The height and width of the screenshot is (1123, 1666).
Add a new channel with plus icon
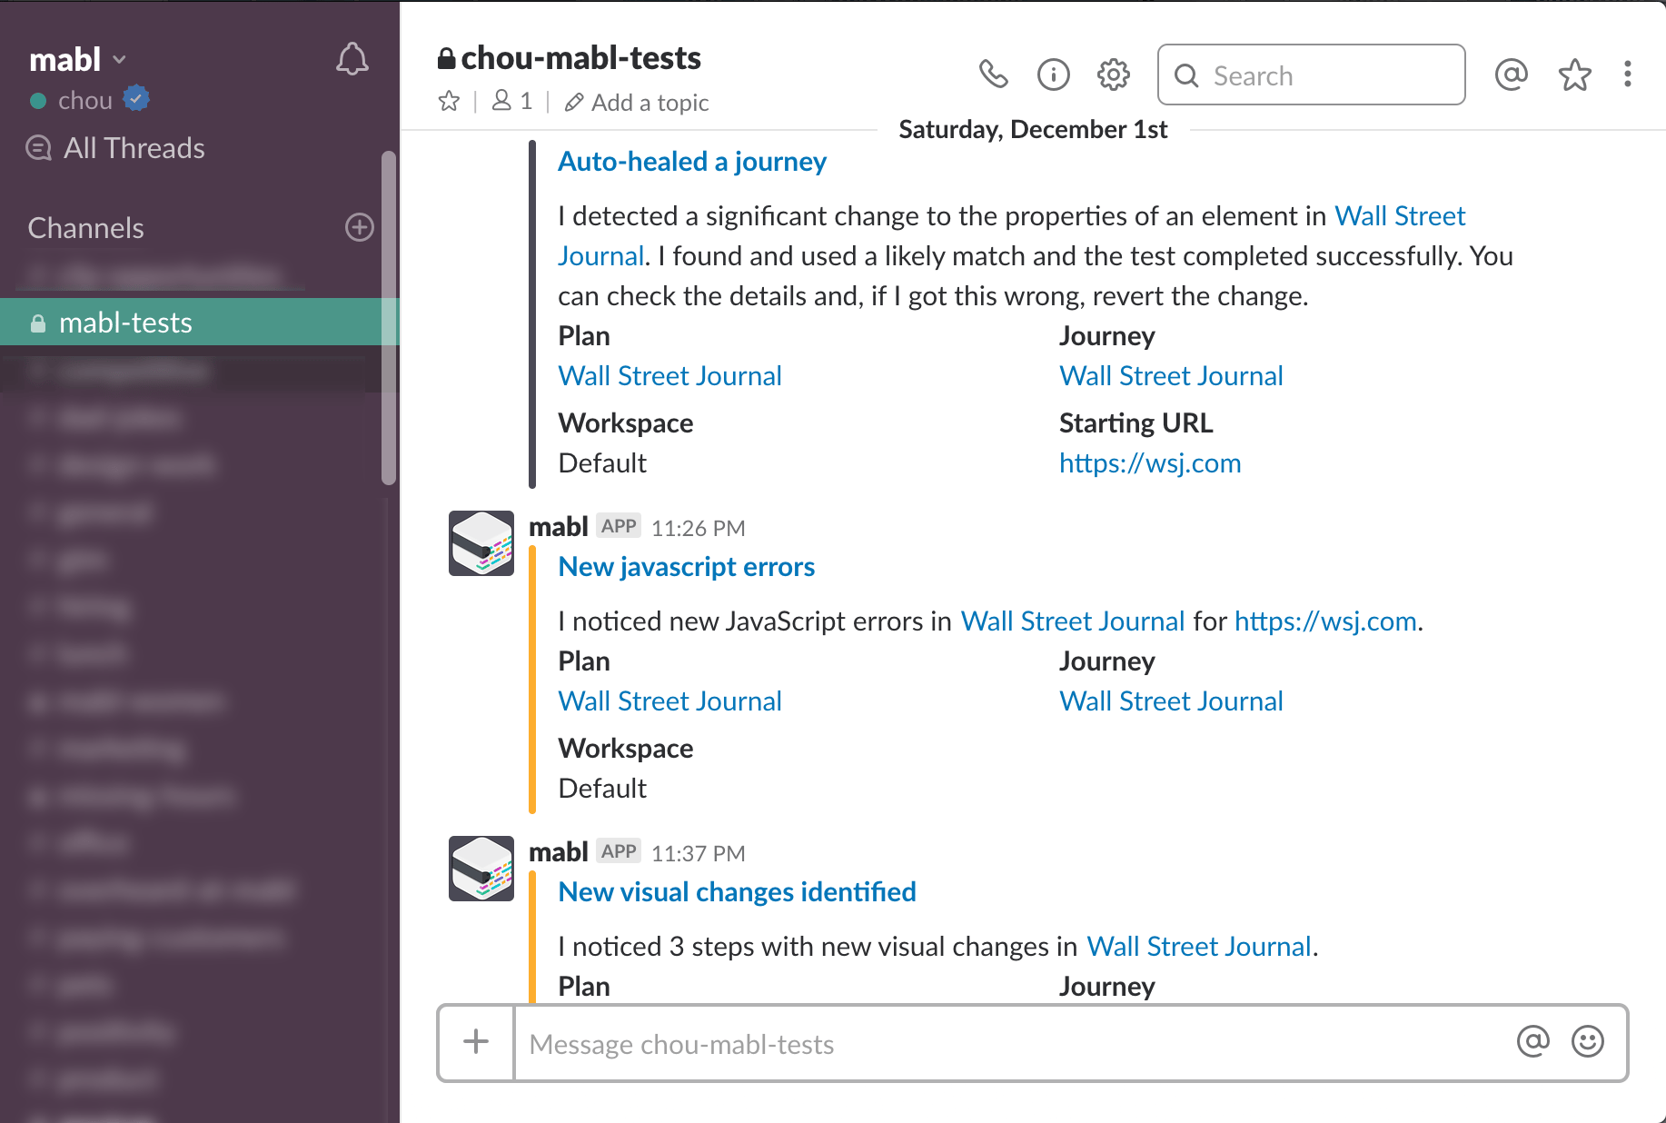[360, 227]
